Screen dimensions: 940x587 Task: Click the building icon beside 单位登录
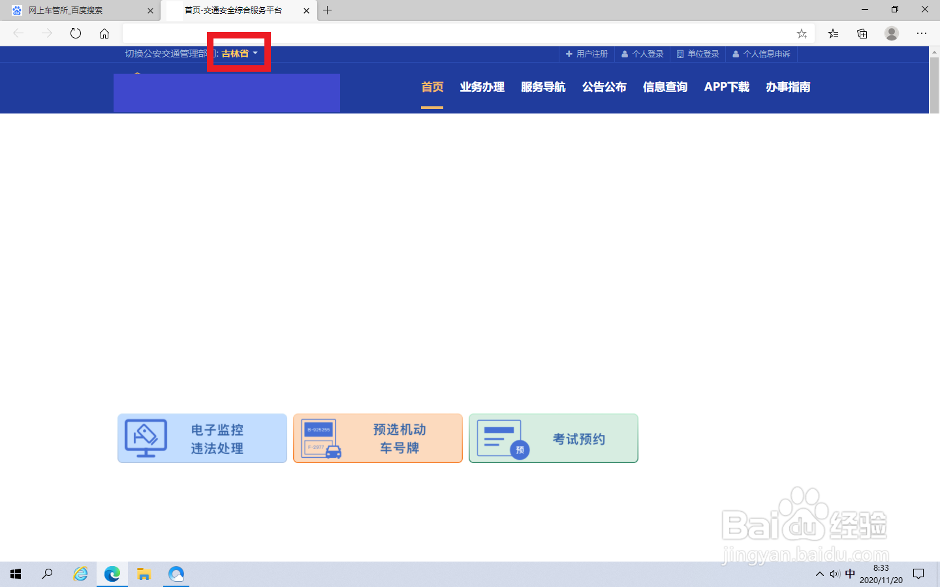pyautogui.click(x=680, y=54)
